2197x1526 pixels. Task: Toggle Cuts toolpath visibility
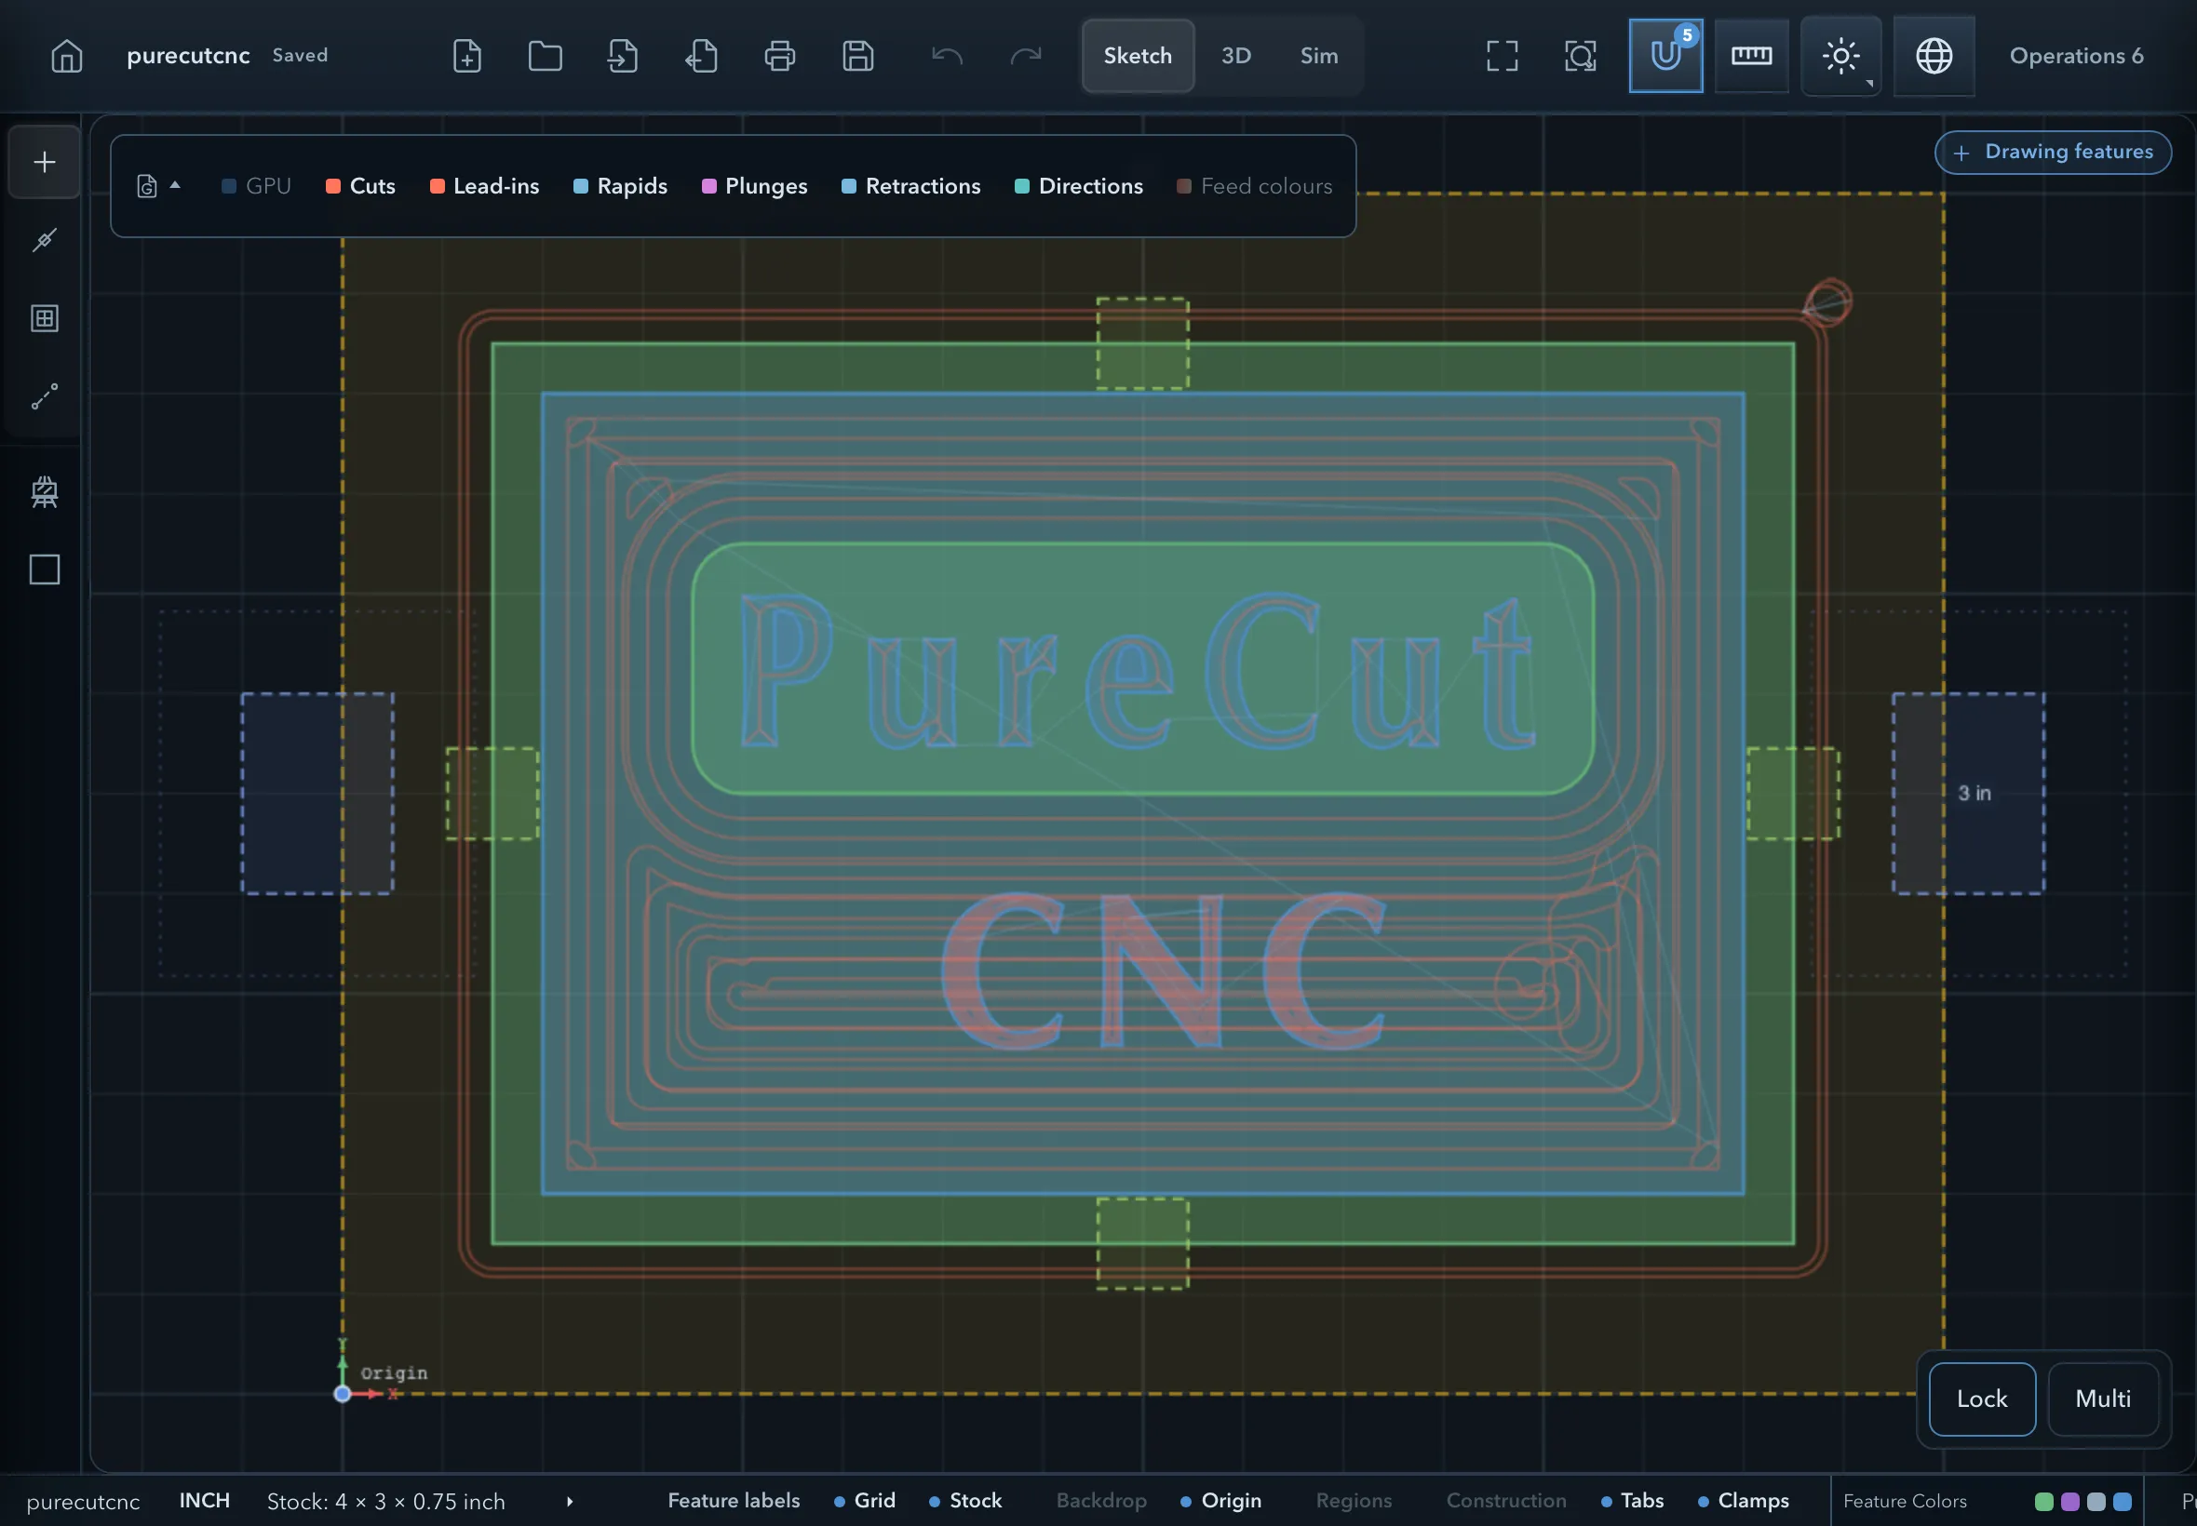(360, 186)
